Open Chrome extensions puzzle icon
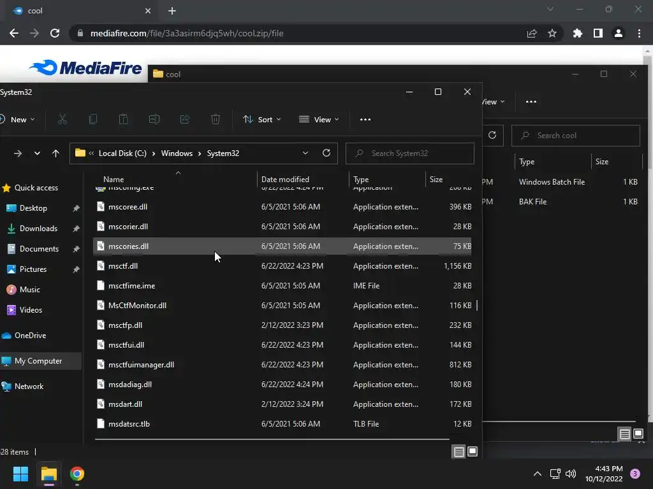Viewport: 653px width, 489px height. coord(578,33)
